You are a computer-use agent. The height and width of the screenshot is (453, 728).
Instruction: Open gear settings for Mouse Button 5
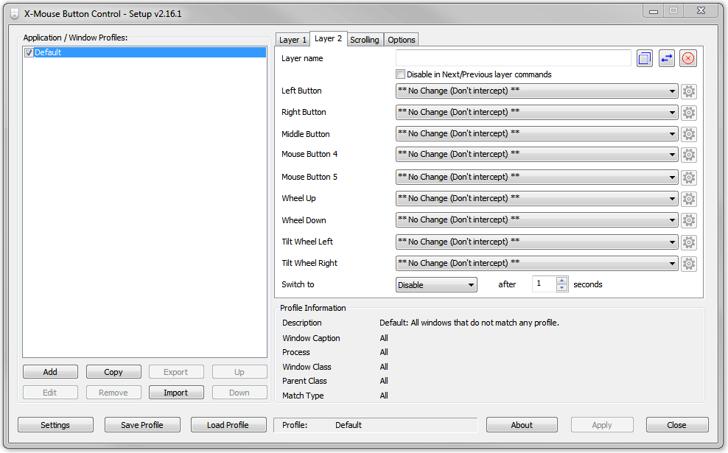[x=688, y=178]
